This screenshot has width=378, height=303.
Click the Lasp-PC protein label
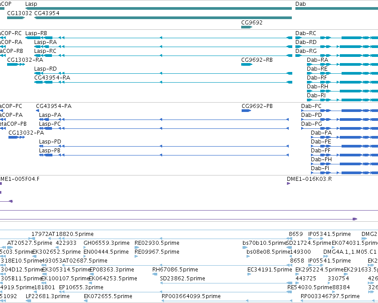[x=50, y=124]
